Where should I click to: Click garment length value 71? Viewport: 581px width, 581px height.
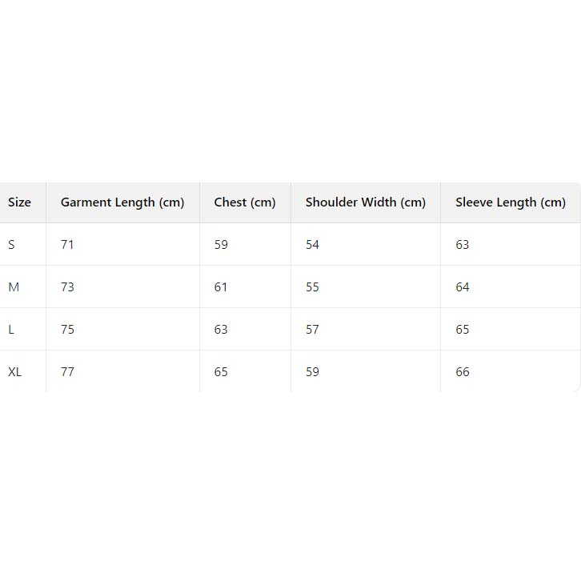tap(67, 245)
